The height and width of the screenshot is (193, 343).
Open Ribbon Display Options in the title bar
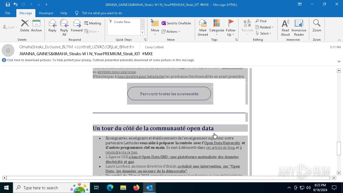(300, 4)
